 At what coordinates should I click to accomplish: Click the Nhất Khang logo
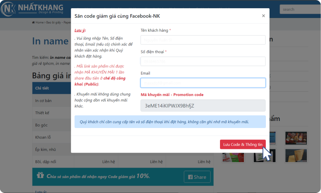click(x=32, y=9)
